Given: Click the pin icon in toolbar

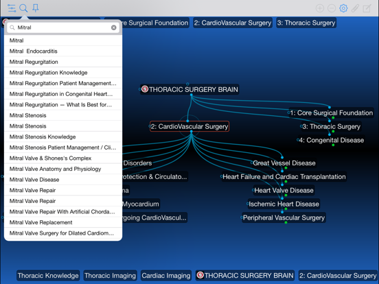Looking at the screenshot, I should pyautogui.click(x=36, y=8).
